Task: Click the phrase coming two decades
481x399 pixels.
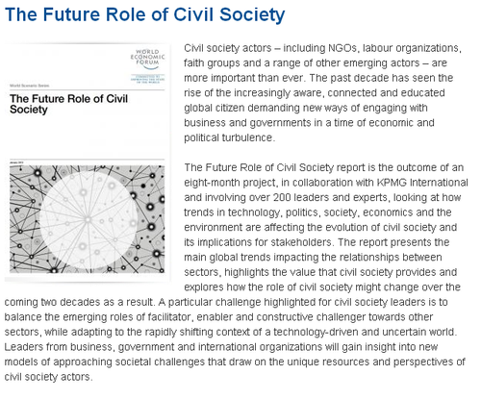Action: [53, 302]
